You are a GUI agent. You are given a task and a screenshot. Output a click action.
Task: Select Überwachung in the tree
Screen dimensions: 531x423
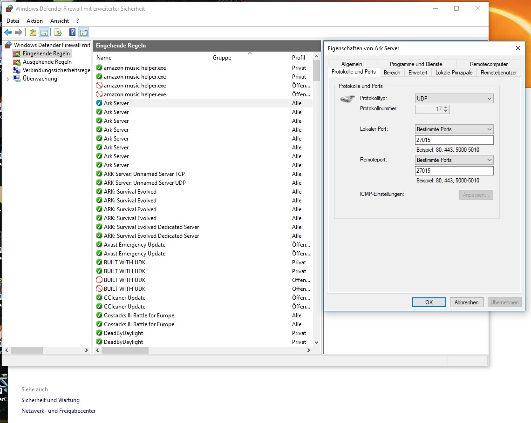coord(40,79)
